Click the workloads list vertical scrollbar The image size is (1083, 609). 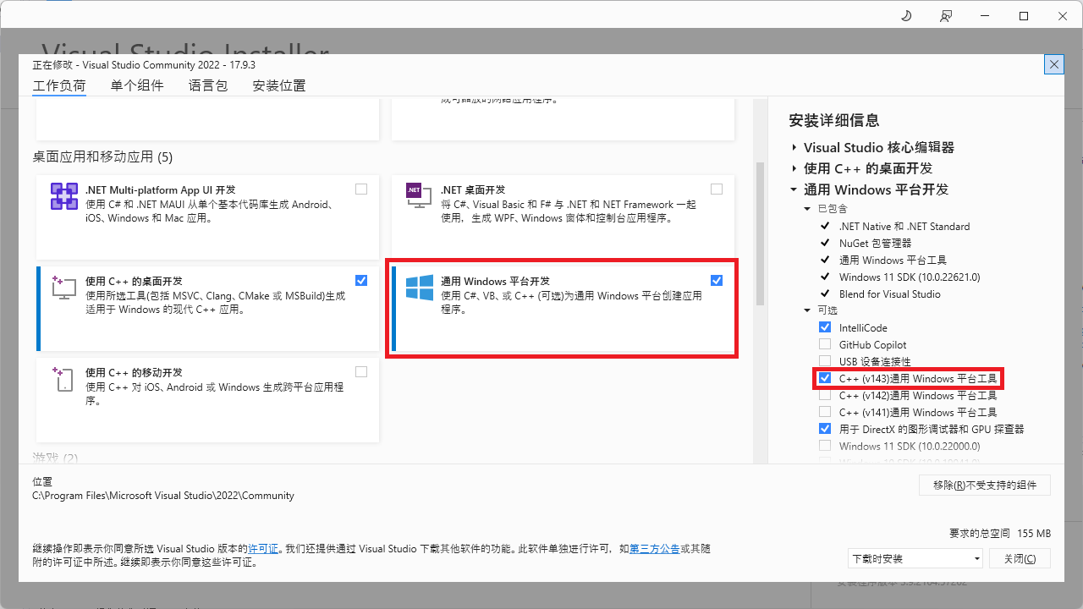[x=760, y=233]
